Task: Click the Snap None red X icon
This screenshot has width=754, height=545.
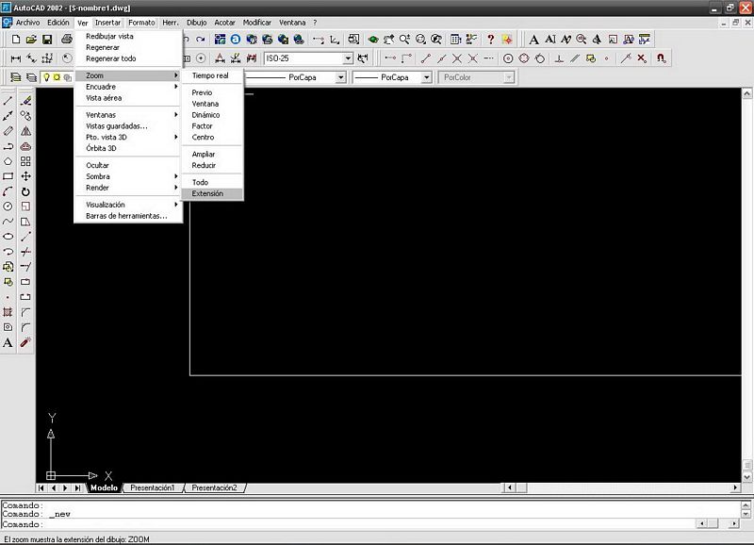Action: [x=642, y=58]
